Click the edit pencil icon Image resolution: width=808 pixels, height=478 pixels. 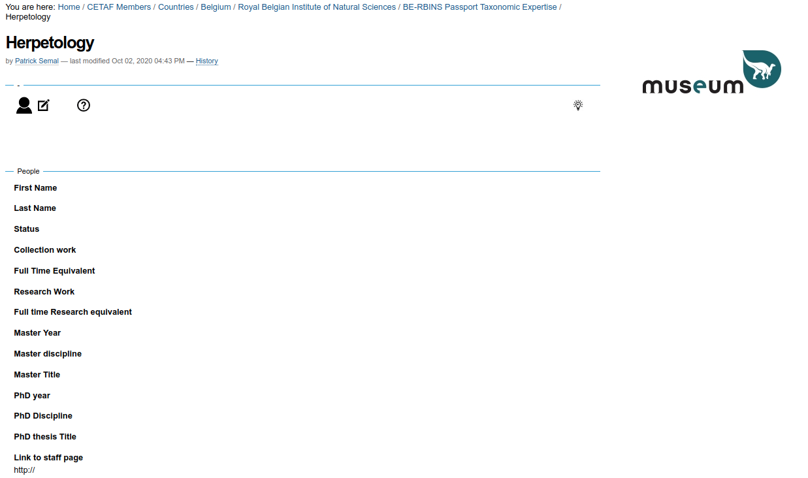(x=44, y=105)
